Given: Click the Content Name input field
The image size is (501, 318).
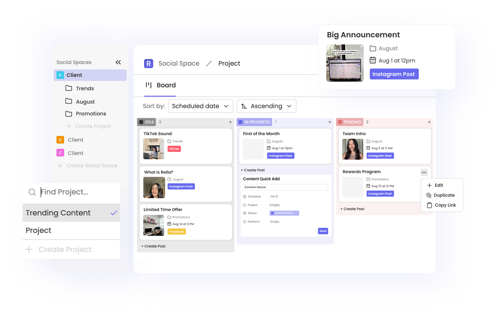Looking at the screenshot, I should (x=286, y=187).
